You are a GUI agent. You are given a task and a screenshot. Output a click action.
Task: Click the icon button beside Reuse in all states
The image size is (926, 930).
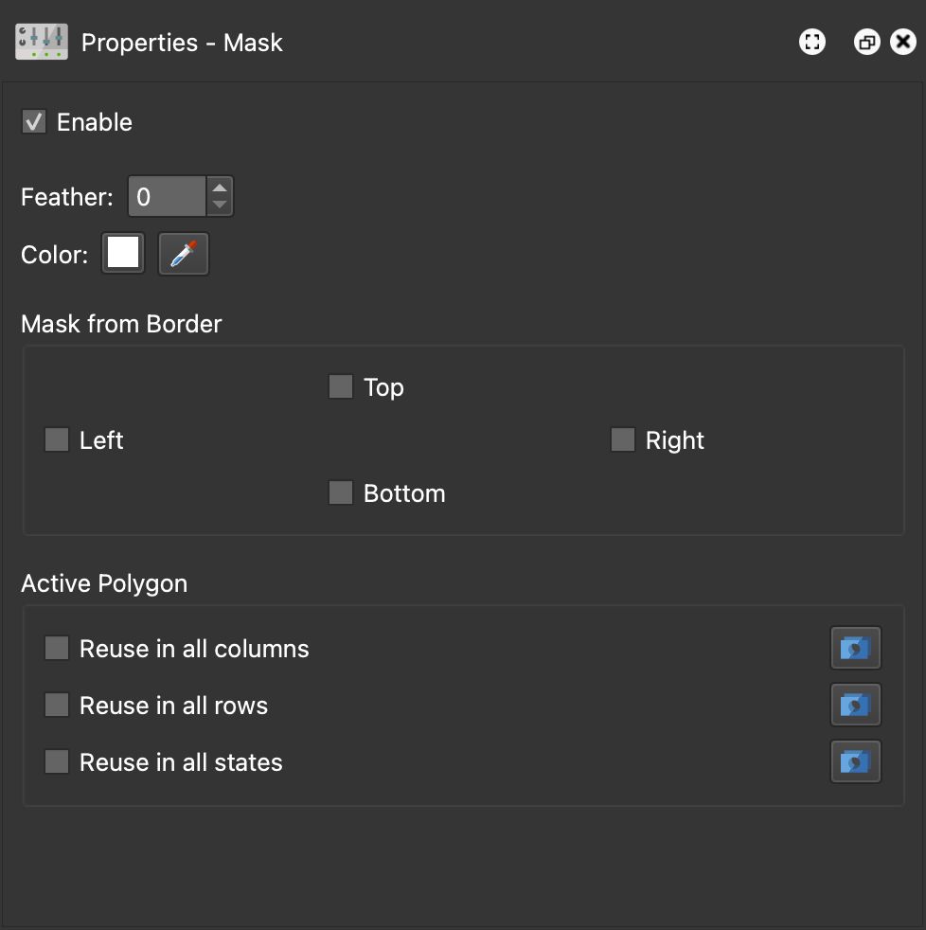point(855,761)
